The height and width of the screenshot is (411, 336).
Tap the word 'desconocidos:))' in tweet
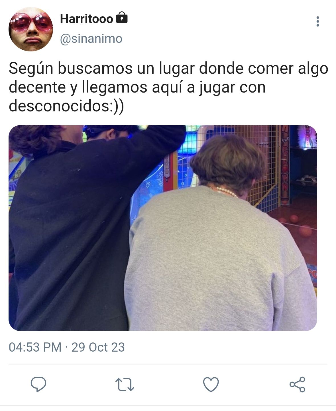[66, 106]
